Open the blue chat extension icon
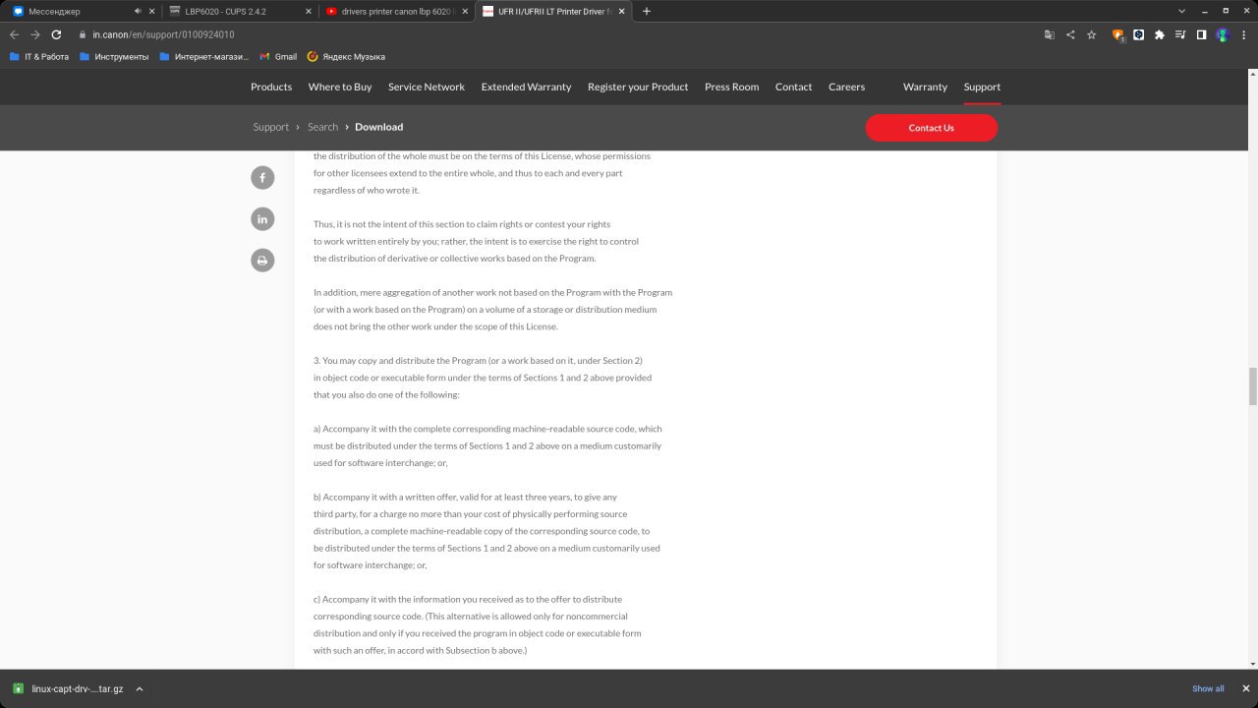 tap(1138, 34)
